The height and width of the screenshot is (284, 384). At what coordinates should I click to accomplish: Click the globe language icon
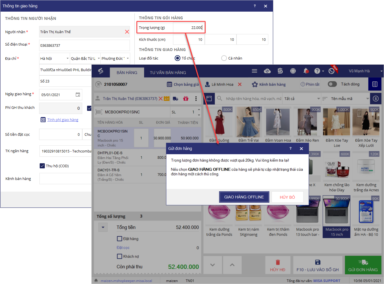pos(293,71)
